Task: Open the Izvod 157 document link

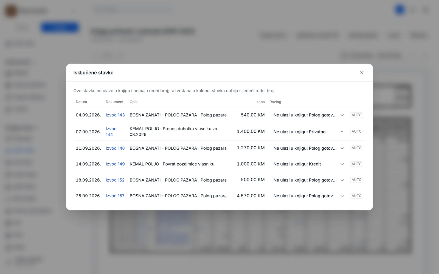Action: (115, 196)
